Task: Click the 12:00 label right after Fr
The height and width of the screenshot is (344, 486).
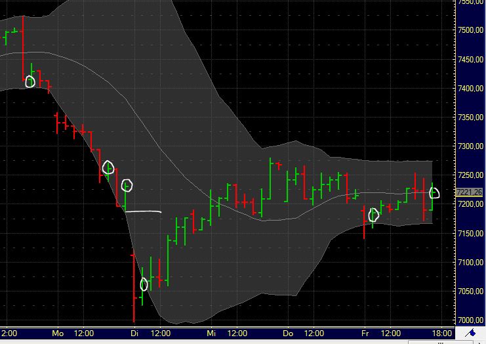Action: click(x=390, y=333)
